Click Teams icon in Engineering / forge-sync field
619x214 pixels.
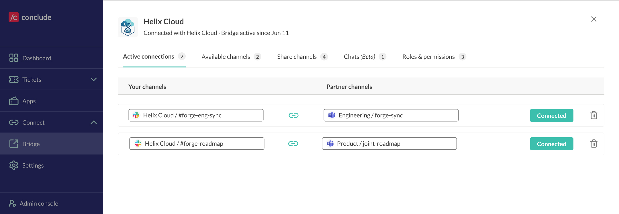tap(332, 115)
